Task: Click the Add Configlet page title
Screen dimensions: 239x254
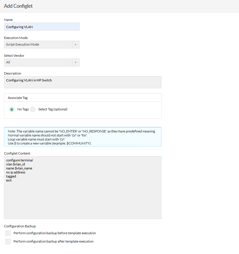Action: 18,6
